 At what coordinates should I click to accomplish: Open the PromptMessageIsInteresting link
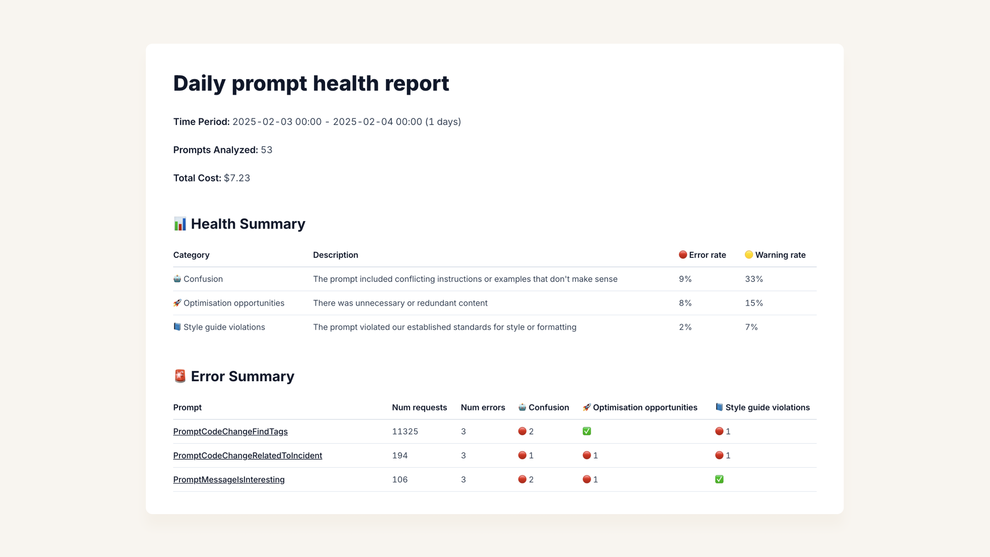(229, 479)
